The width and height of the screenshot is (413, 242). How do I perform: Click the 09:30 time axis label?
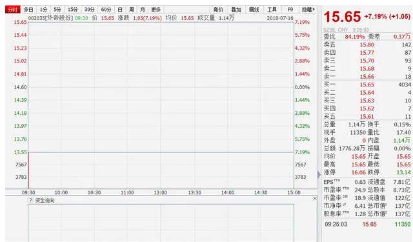28,192
